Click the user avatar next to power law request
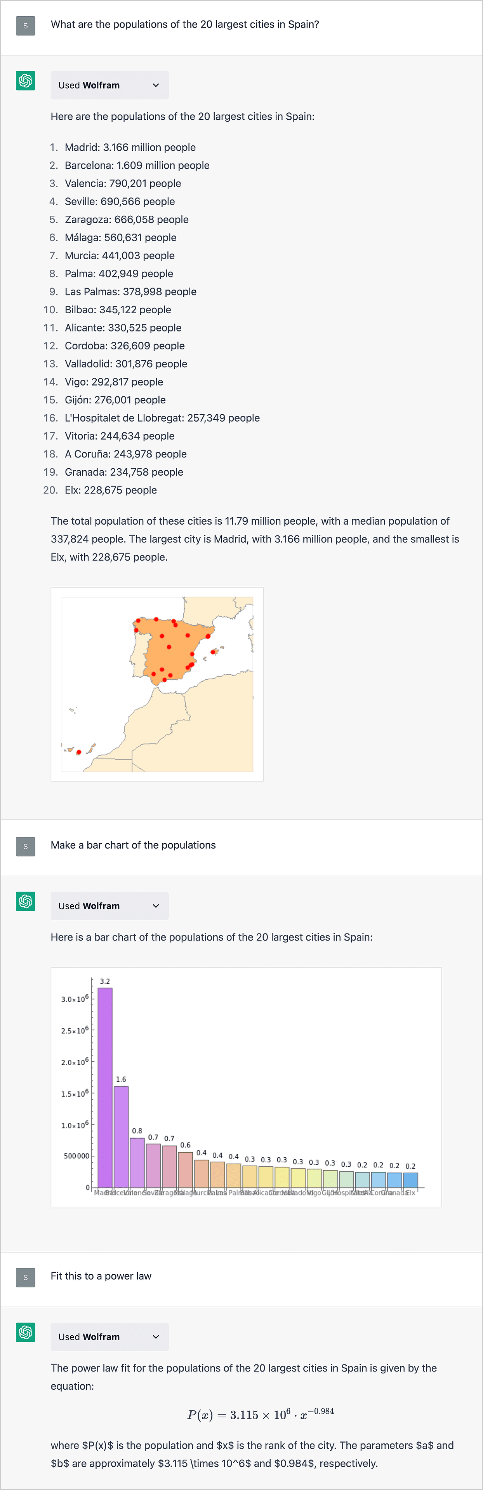Screen dimensions: 483x1490 tap(25, 1277)
